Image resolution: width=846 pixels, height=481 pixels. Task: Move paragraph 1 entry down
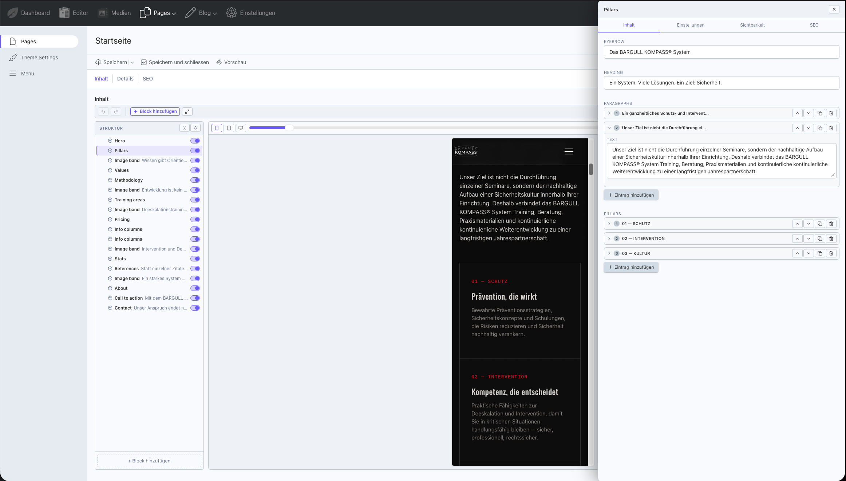point(809,113)
